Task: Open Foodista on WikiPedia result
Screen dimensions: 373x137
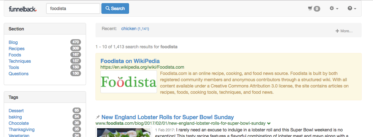Action: click(130, 61)
